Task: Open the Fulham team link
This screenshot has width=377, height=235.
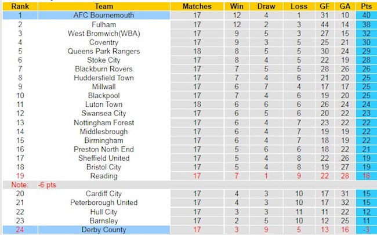Action: tap(104, 25)
